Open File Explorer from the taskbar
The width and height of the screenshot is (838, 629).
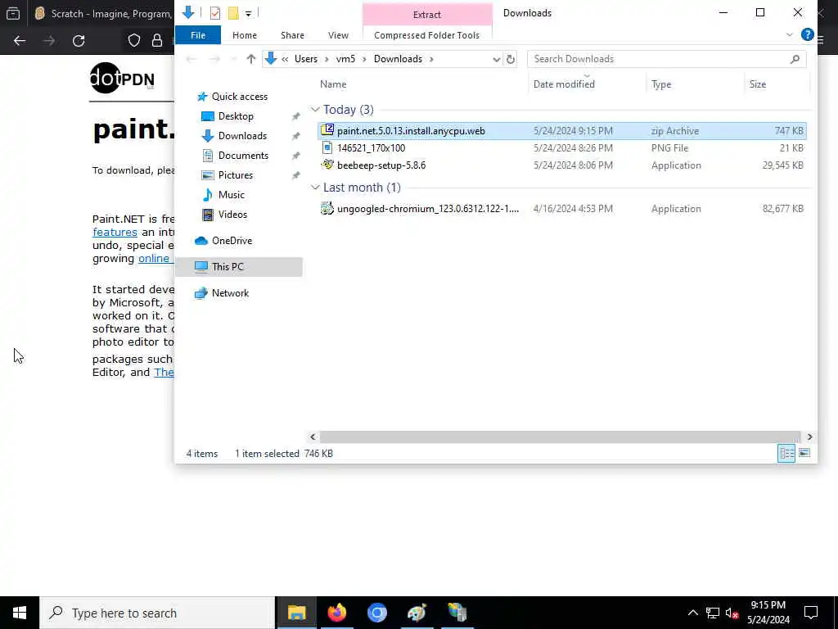pyautogui.click(x=296, y=613)
